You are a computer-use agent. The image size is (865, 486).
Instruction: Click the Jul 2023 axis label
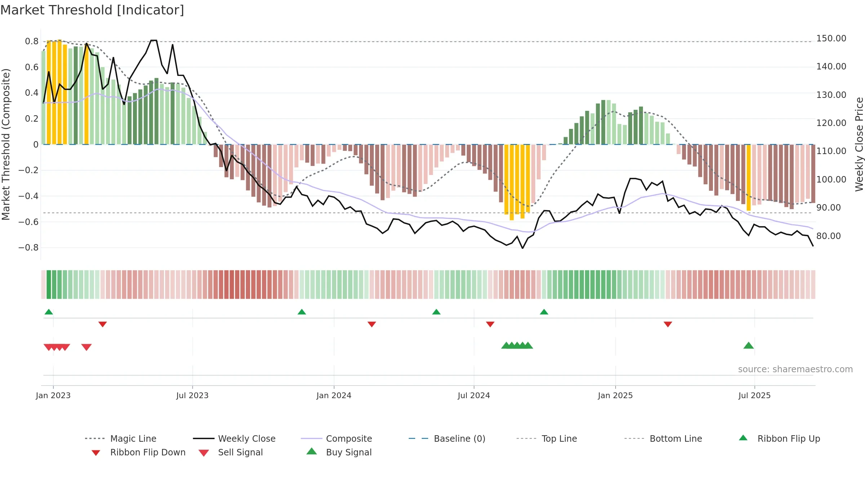pyautogui.click(x=192, y=395)
